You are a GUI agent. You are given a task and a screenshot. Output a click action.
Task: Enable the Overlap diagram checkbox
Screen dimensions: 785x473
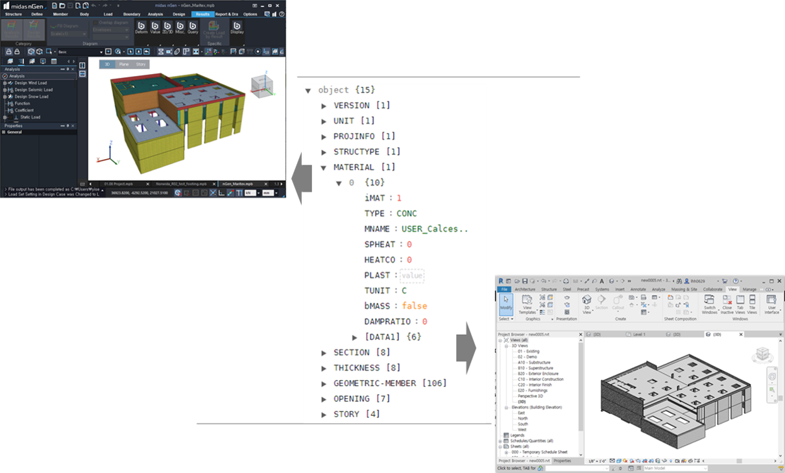tap(95, 22)
